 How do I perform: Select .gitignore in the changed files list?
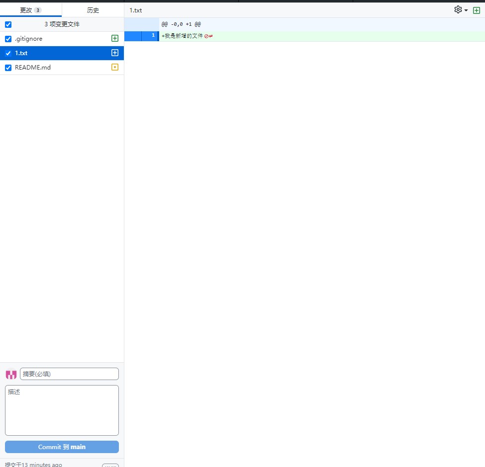(29, 39)
